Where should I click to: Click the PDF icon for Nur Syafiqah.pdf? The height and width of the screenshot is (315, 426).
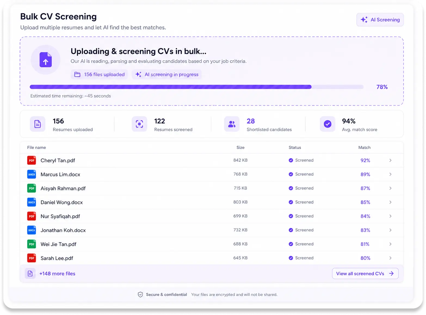(x=32, y=216)
